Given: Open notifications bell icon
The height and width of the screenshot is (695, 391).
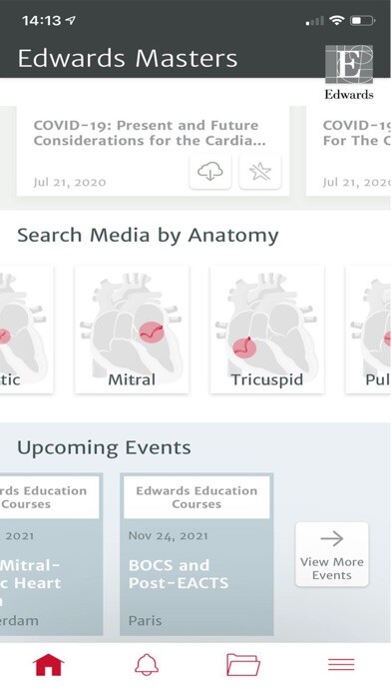Looking at the screenshot, I should 147,664.
